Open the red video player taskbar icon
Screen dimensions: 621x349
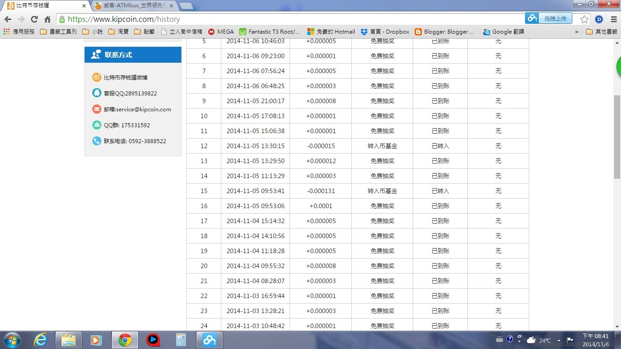[x=153, y=340]
